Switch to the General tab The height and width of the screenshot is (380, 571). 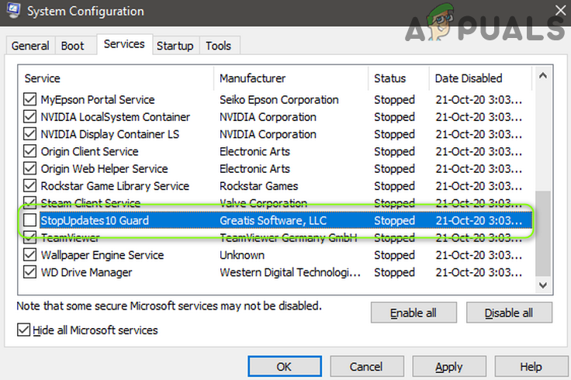click(x=30, y=46)
